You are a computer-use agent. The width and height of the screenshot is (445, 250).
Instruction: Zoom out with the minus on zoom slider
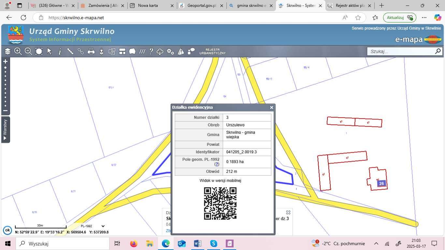5,111
